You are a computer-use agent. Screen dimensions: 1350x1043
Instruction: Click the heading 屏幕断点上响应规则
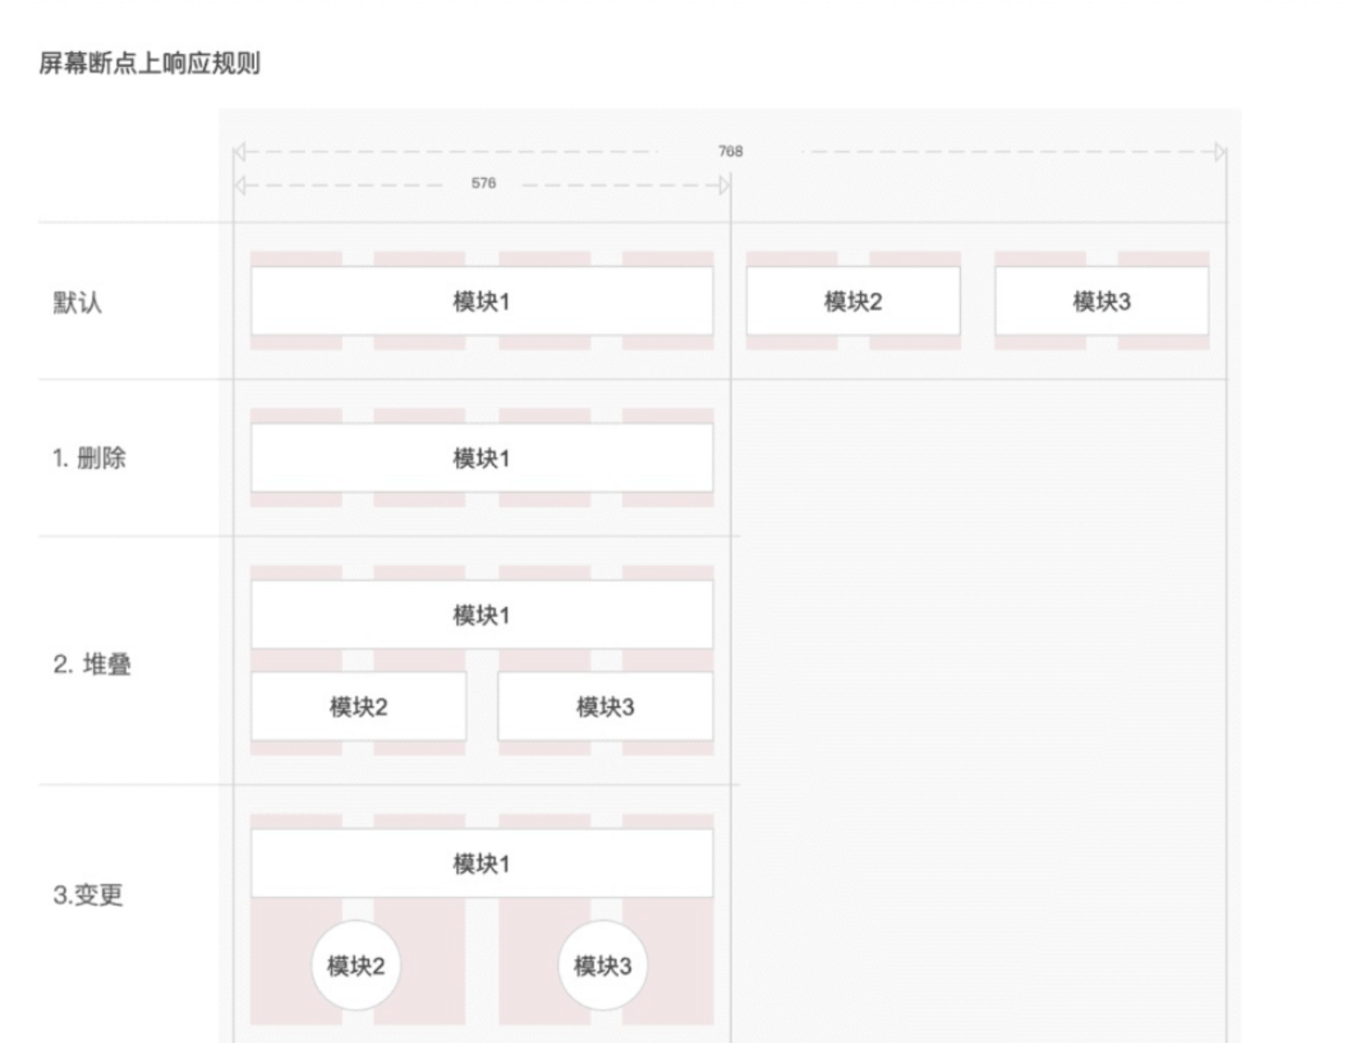pyautogui.click(x=150, y=63)
